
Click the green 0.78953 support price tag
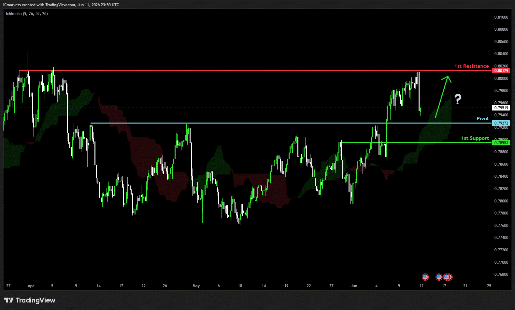pyautogui.click(x=501, y=143)
